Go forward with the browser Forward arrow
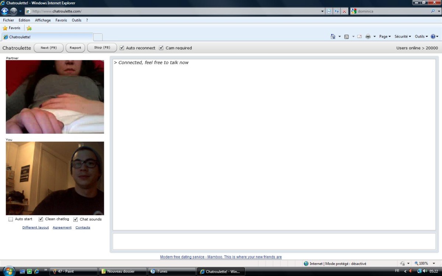Screen dimensions: 442x276 14,11
